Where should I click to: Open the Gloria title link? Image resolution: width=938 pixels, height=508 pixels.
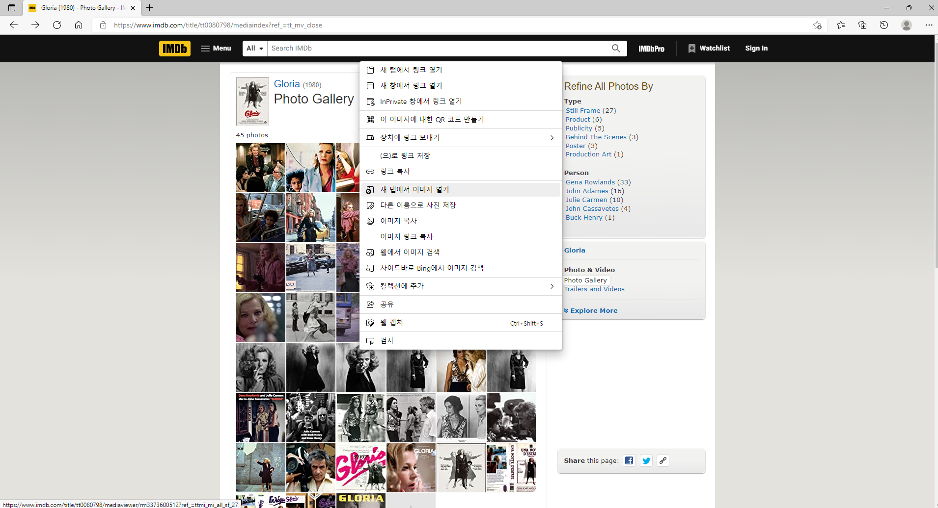tap(287, 84)
